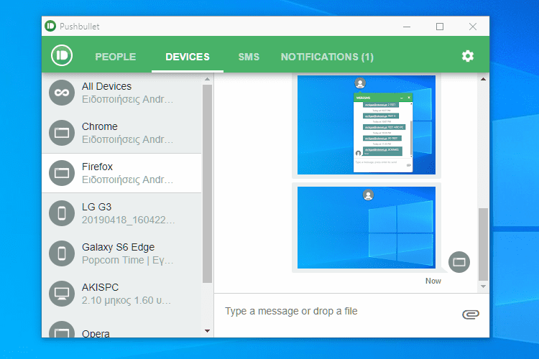Click the Pushbullet logo in green header

pos(62,55)
